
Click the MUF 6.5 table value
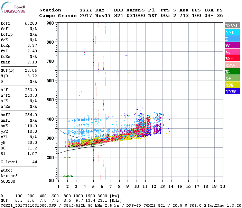(19, 201)
